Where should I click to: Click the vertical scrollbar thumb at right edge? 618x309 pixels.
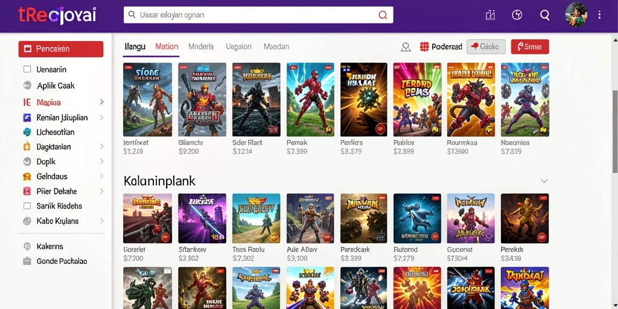click(615, 131)
